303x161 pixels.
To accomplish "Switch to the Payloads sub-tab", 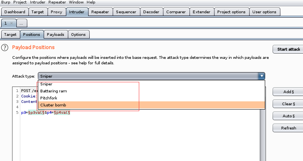I will (x=55, y=34).
